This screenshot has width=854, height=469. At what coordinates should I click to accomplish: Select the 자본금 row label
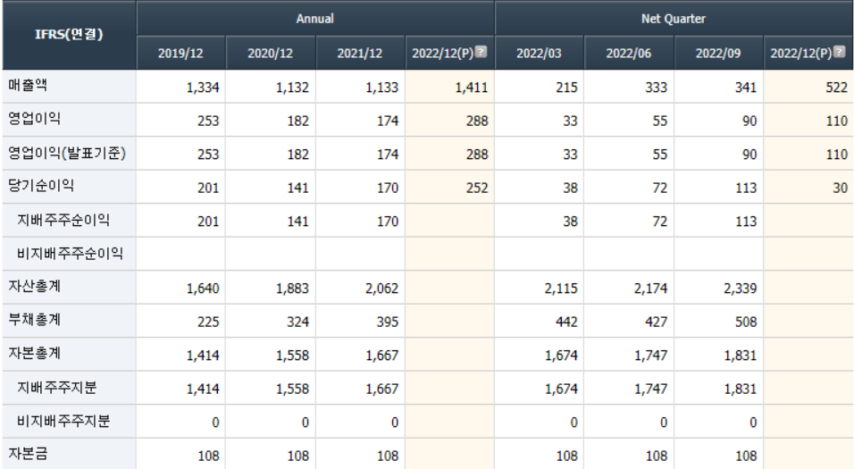click(x=28, y=453)
